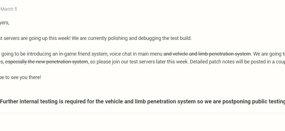Click 'servers are going up this week!' sentence

click(37, 38)
